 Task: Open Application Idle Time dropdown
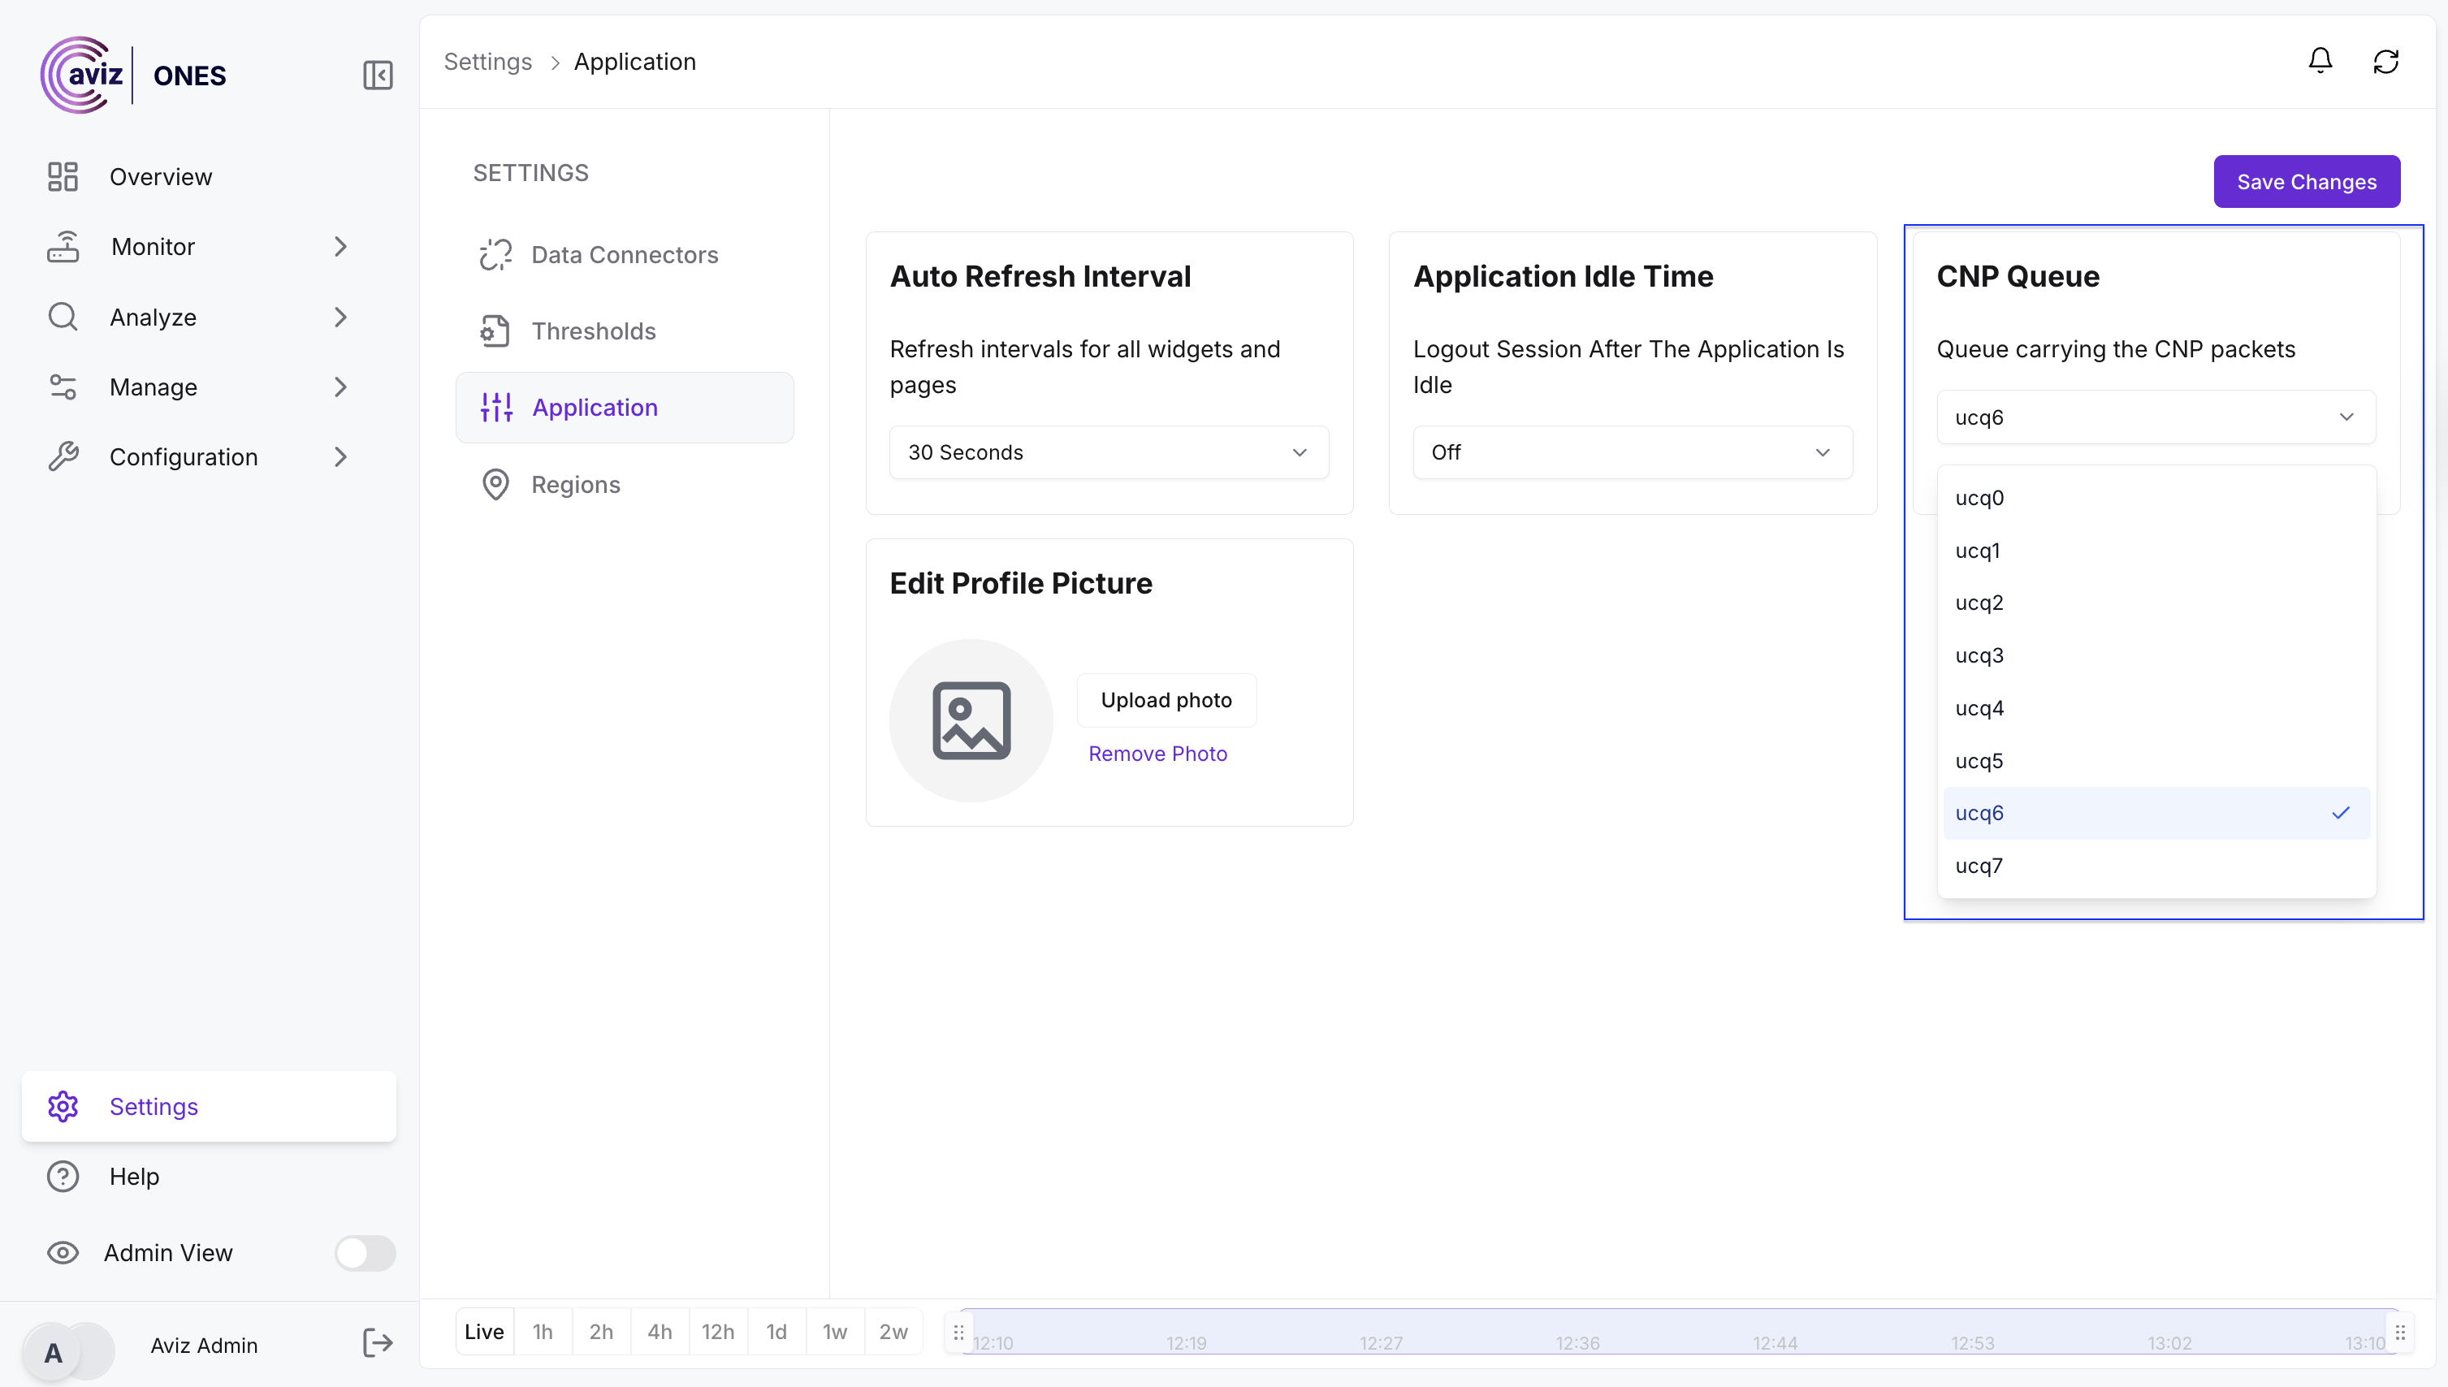coord(1631,452)
